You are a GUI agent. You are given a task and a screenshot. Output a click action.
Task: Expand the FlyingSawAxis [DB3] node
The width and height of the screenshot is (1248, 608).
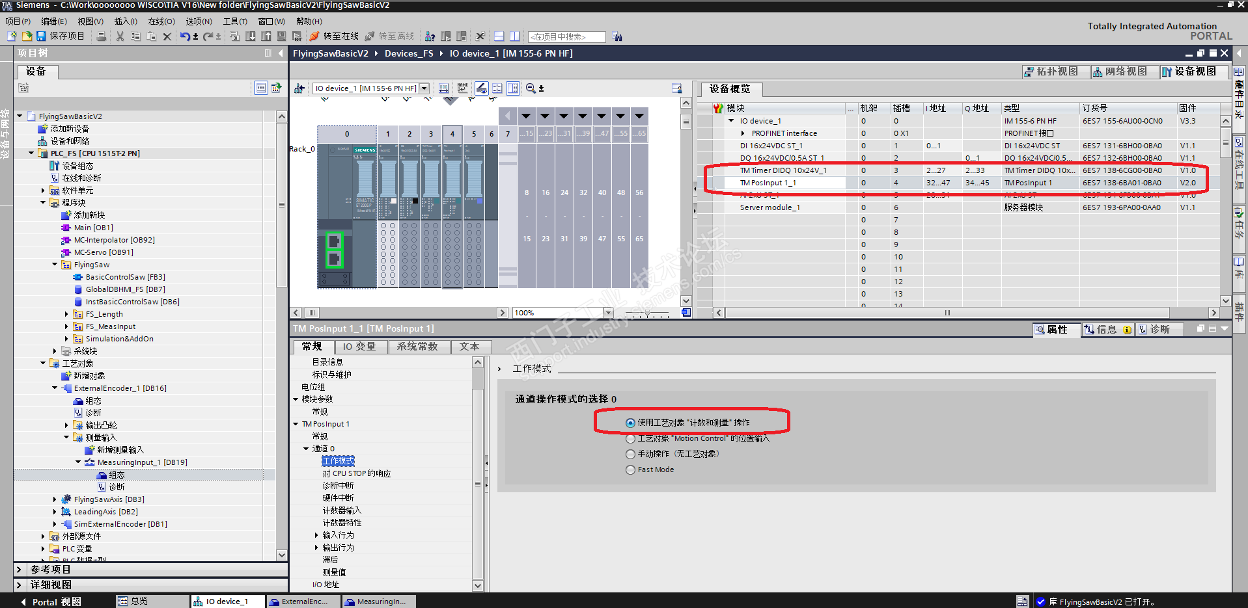[55, 499]
